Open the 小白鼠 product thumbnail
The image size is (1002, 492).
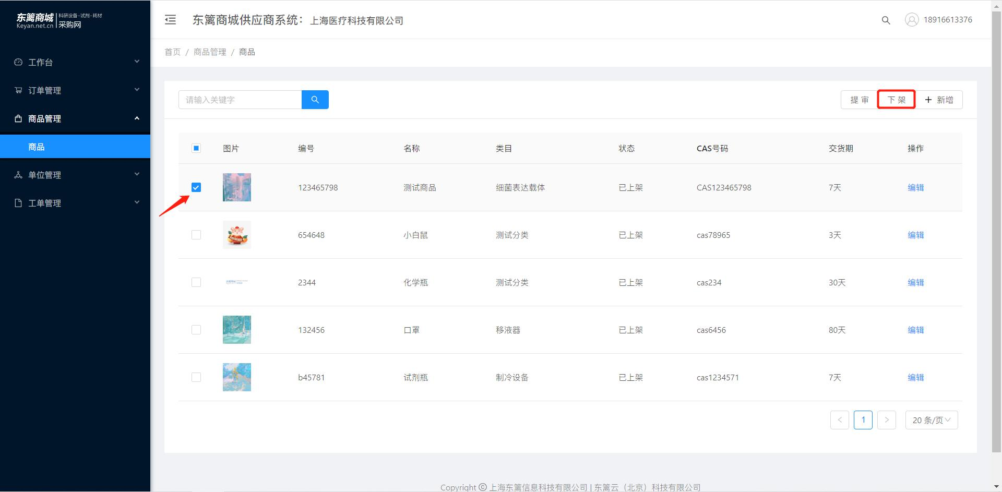tap(237, 235)
